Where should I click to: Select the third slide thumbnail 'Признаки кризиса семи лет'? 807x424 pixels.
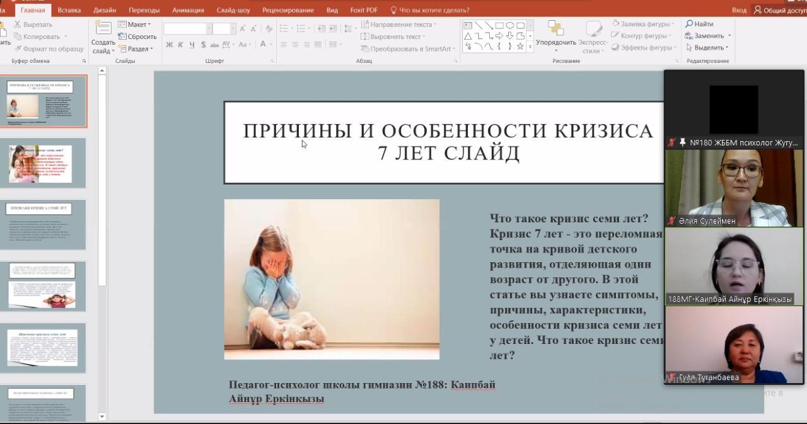coord(47,225)
